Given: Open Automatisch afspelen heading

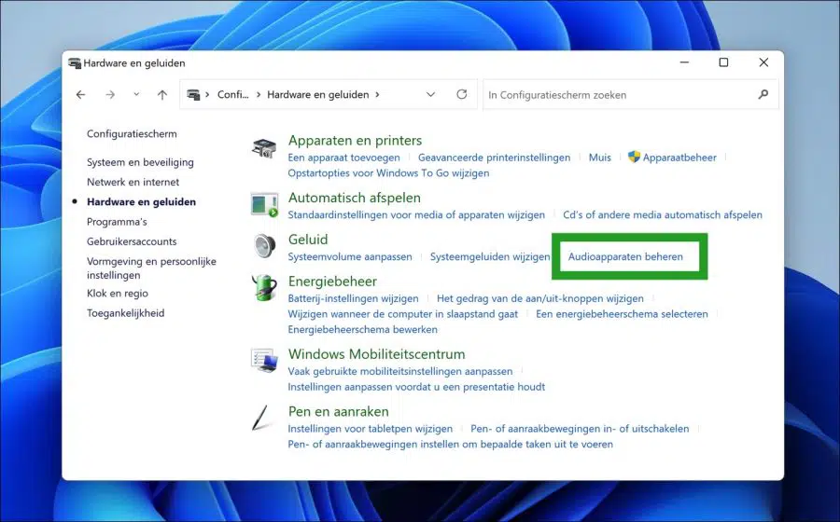Looking at the screenshot, I should pyautogui.click(x=354, y=198).
